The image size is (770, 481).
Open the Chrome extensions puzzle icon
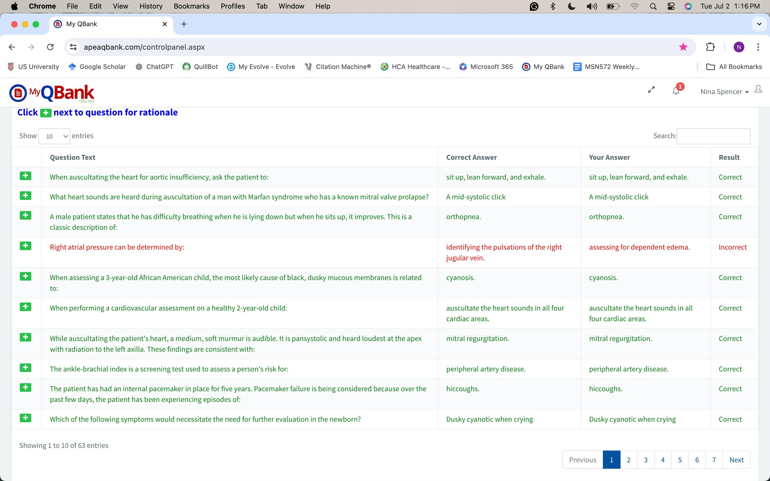[x=710, y=47]
